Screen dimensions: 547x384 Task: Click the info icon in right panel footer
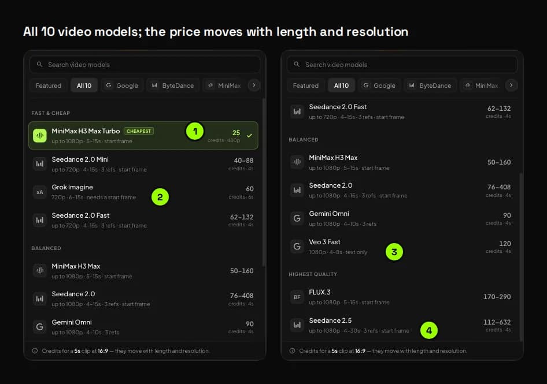click(x=293, y=351)
